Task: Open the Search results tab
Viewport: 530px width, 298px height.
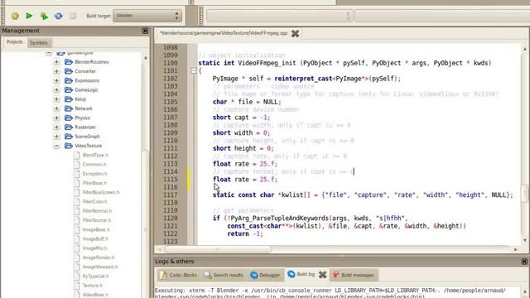Action: click(x=224, y=275)
